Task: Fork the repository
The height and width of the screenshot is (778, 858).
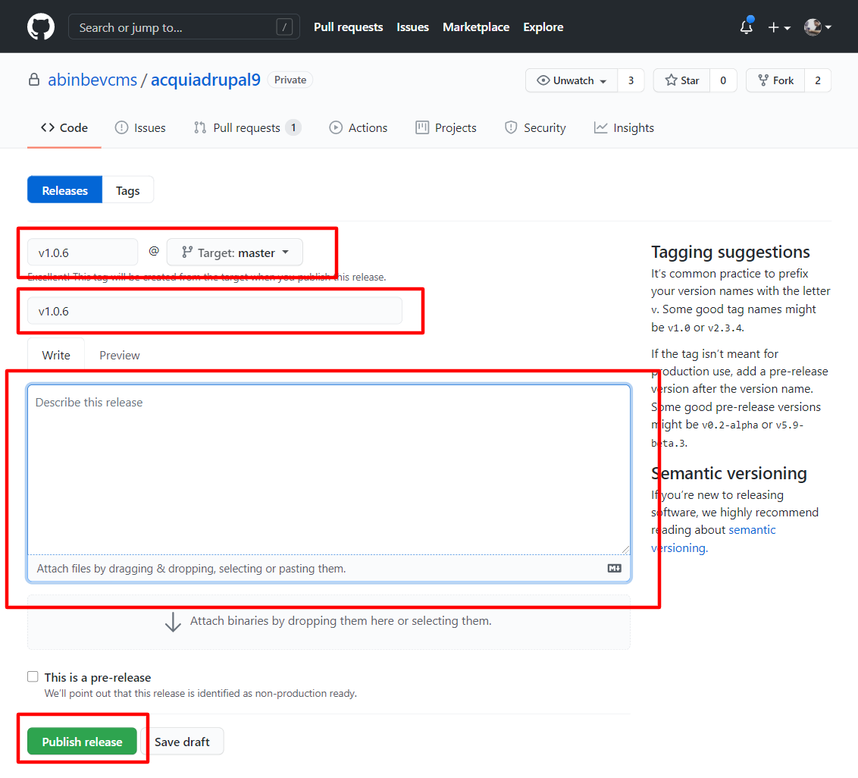Action: click(775, 80)
